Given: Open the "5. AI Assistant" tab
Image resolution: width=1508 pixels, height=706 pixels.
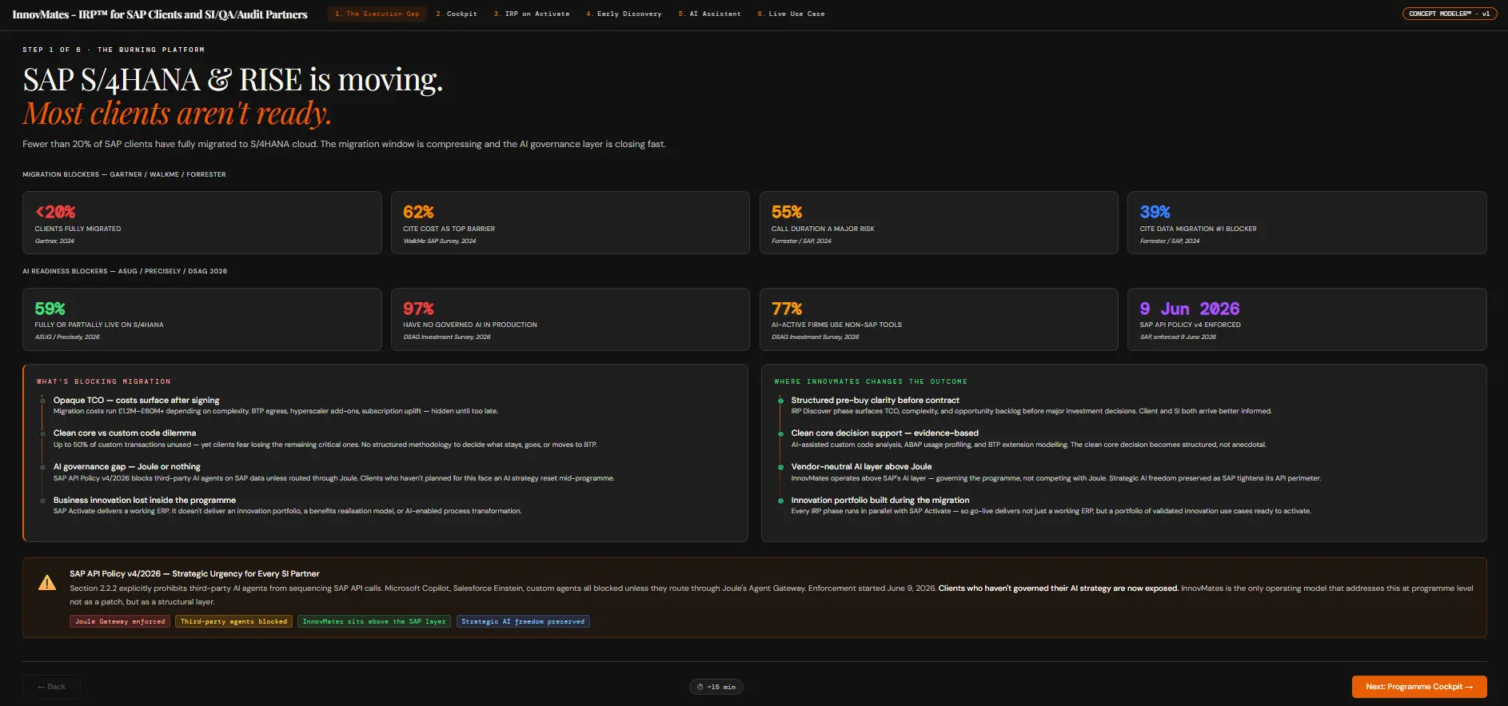Looking at the screenshot, I should (709, 14).
